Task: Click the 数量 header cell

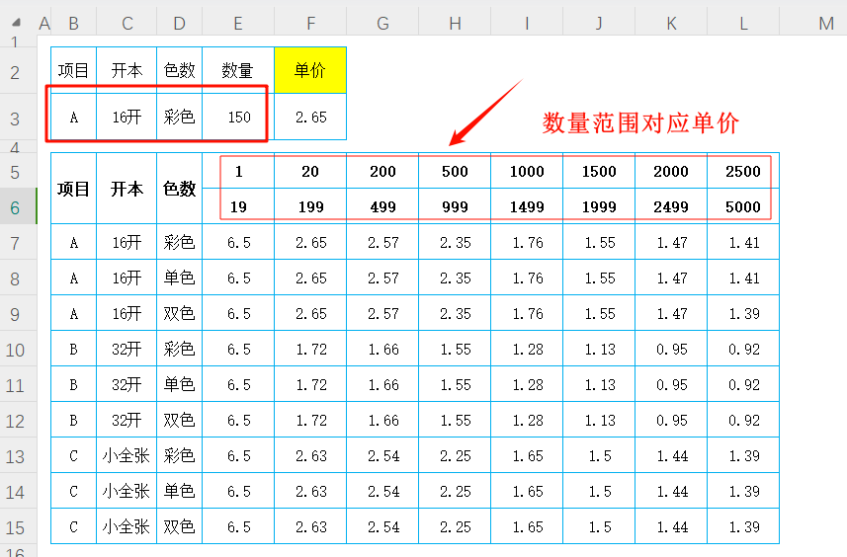Action: click(x=238, y=70)
